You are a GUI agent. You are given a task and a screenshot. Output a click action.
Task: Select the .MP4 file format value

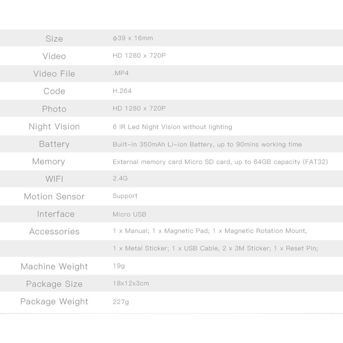pyautogui.click(x=120, y=73)
